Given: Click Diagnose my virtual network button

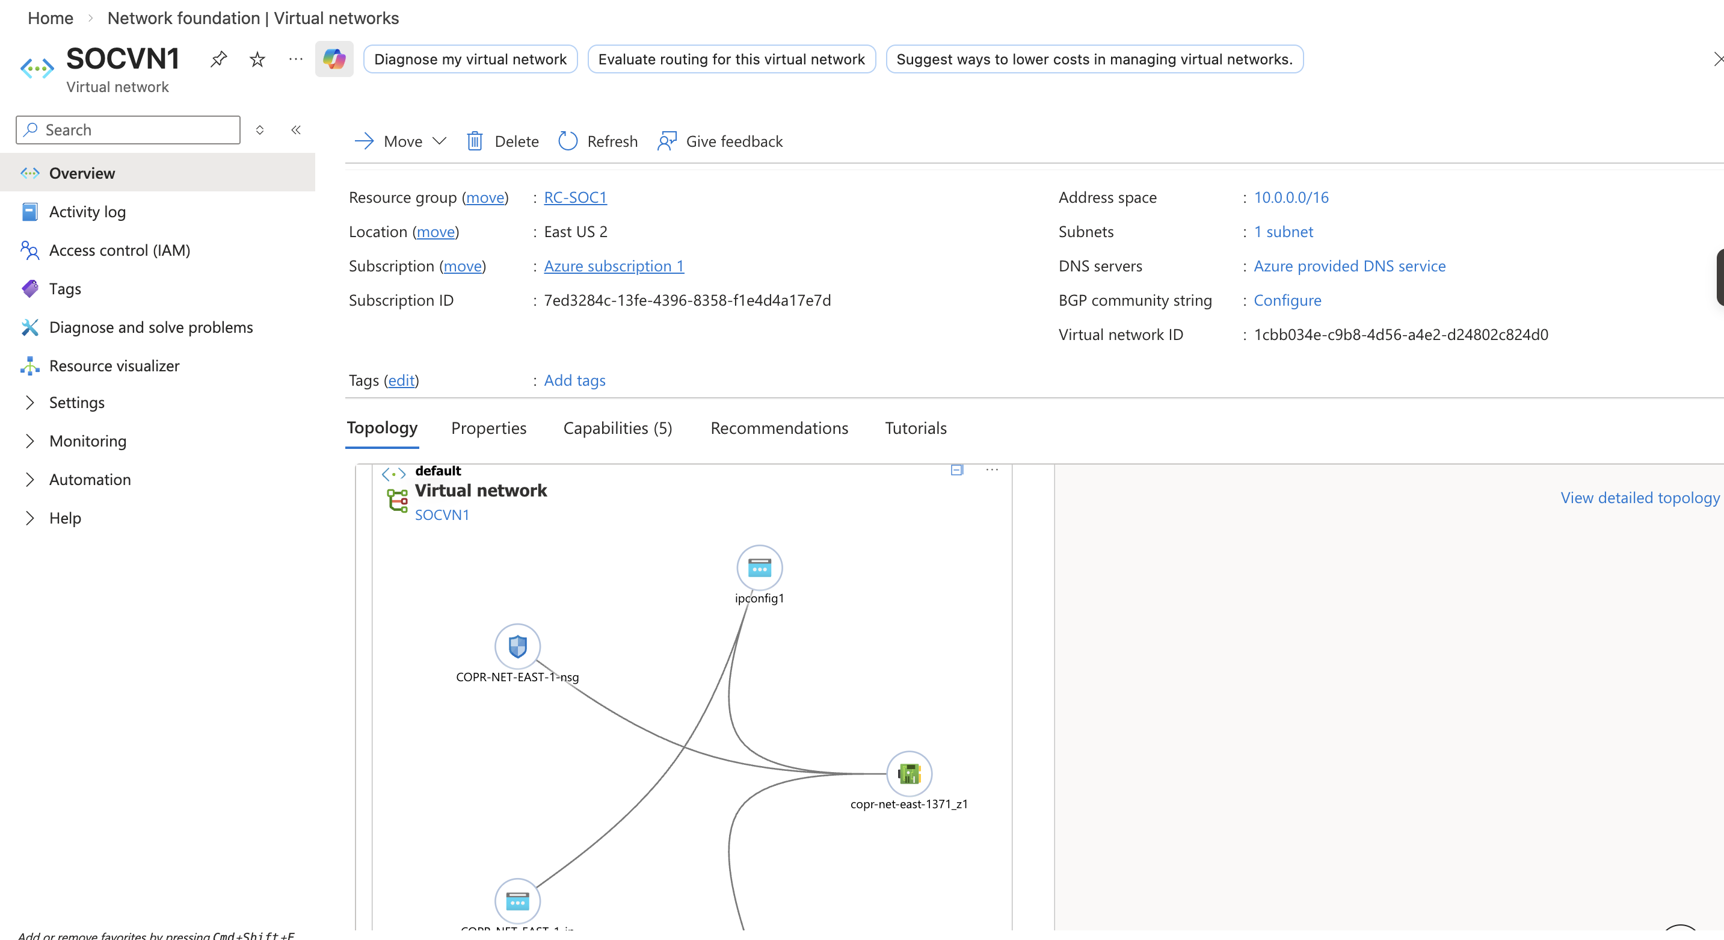Looking at the screenshot, I should [x=470, y=60].
